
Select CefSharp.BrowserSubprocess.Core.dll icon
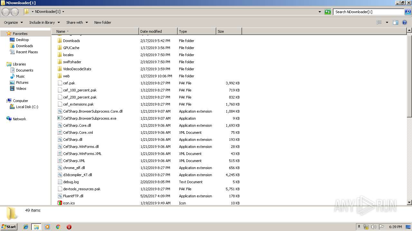click(60, 111)
